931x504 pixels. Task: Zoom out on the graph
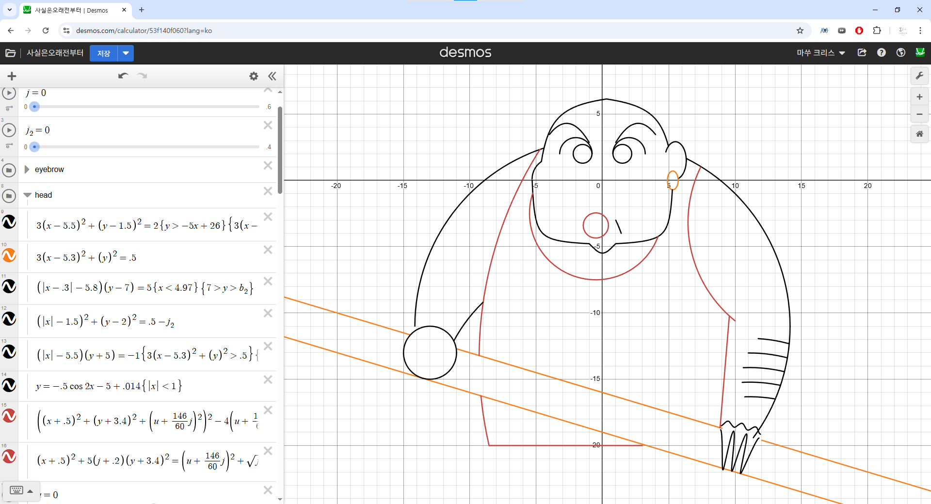click(919, 114)
